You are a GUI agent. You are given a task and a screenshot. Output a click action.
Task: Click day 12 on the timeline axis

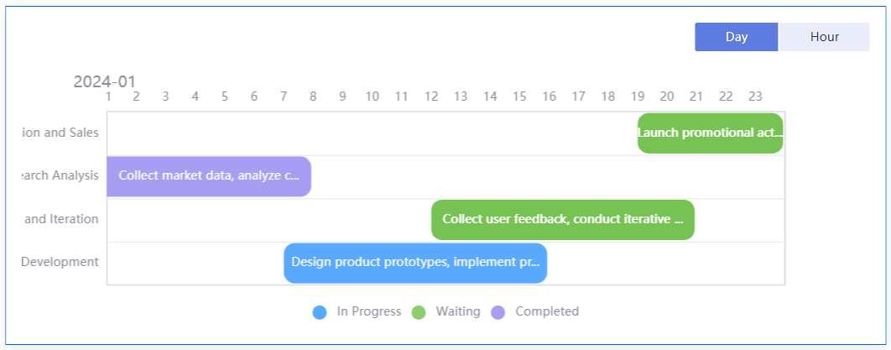point(431,97)
